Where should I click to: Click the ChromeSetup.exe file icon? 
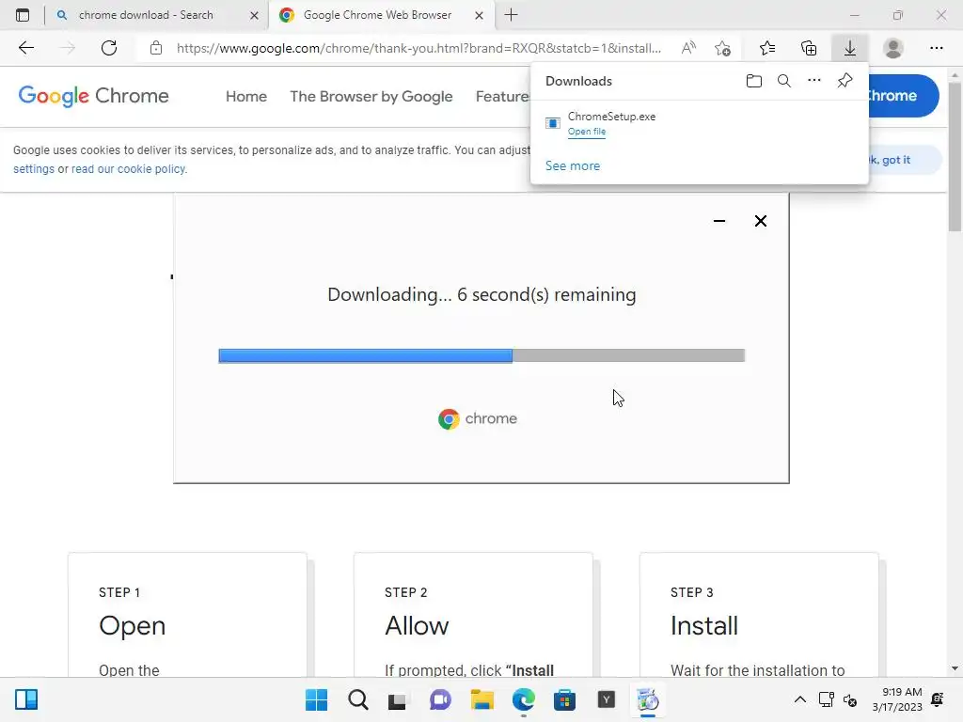[x=553, y=123]
